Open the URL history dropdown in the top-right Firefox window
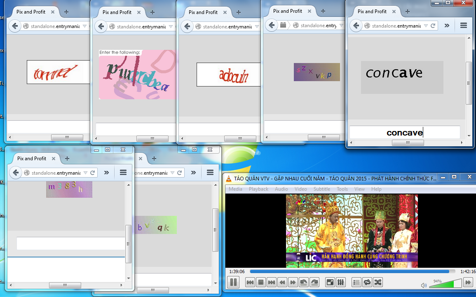Viewport: 476px width, 297px height. point(425,26)
